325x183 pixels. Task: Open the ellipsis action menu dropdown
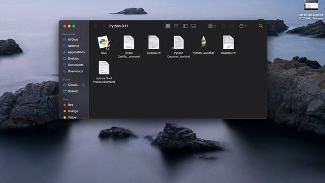(243, 26)
